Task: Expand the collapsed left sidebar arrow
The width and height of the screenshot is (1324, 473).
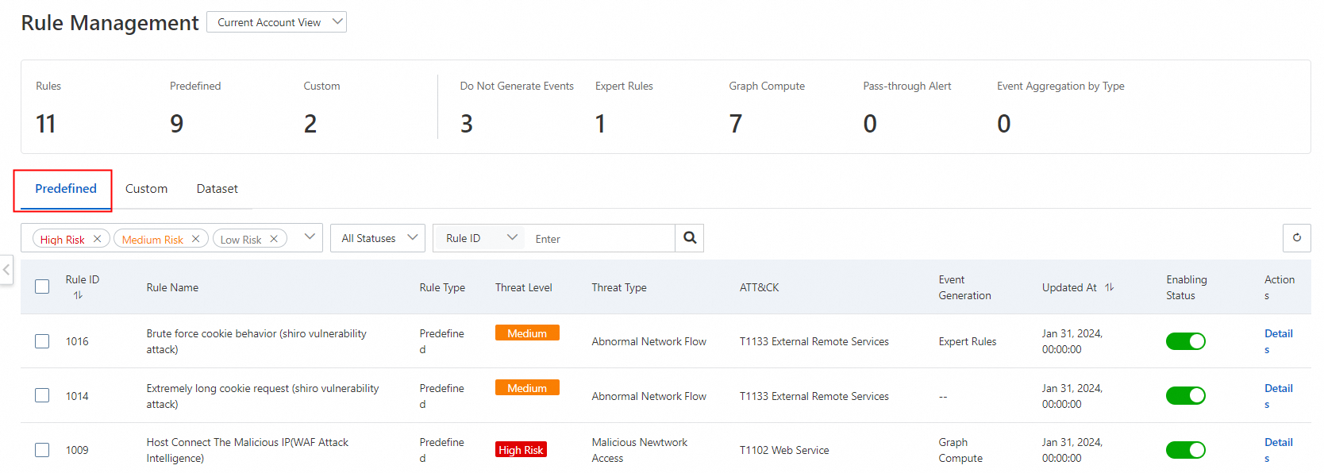Action: tap(6, 270)
